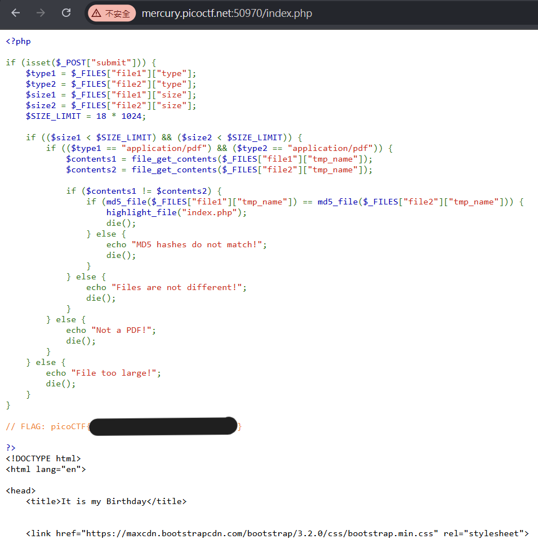Click "Not a PDF!" echo line
This screenshot has height=539, width=538.
pos(111,330)
